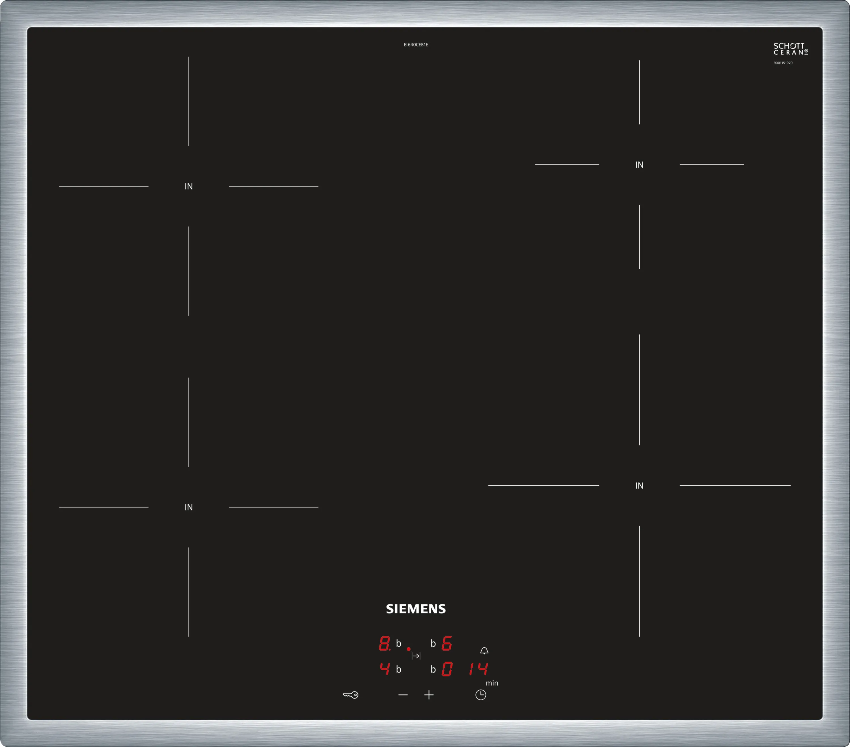Select the bottom-left zone showing 4
Image resolution: width=850 pixels, height=747 pixels.
pos(384,669)
